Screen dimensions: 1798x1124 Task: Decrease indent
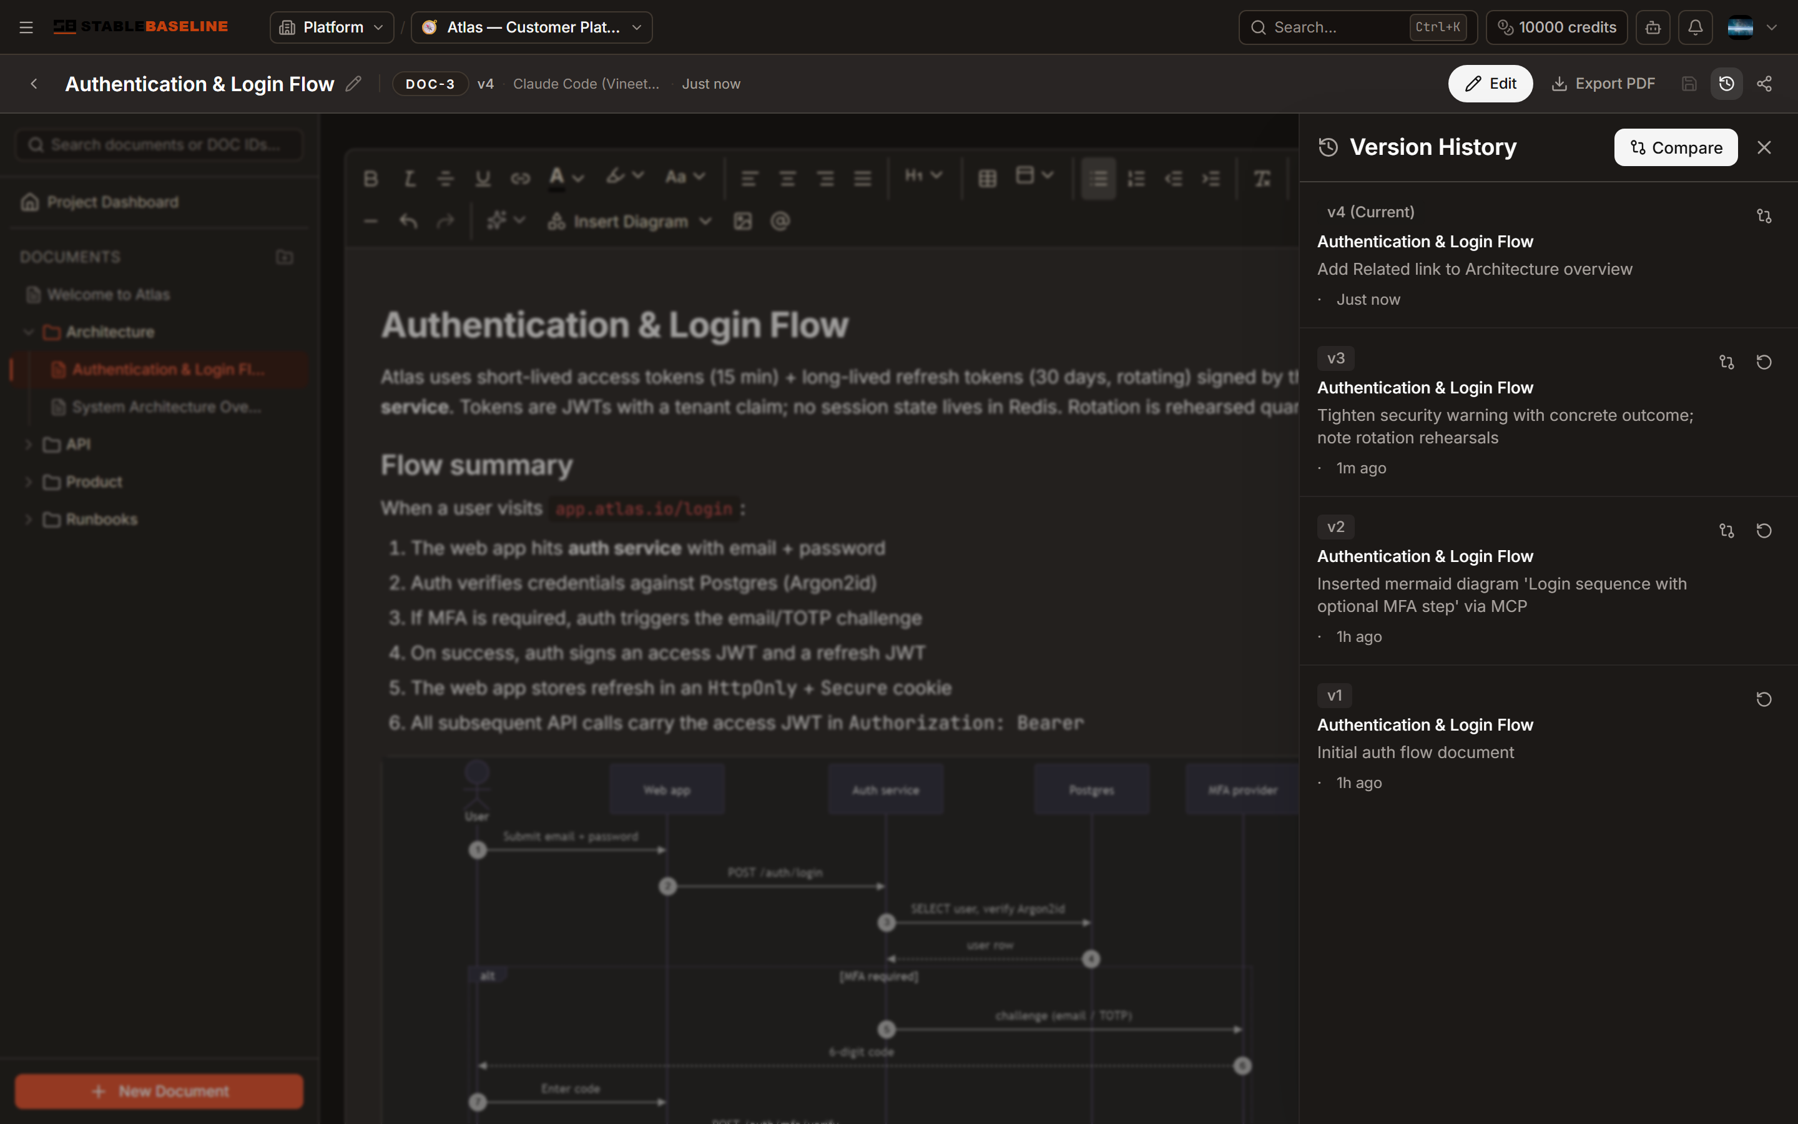pyautogui.click(x=1173, y=179)
